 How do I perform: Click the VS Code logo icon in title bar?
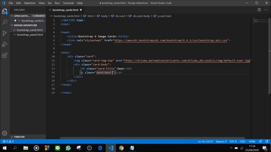click(3, 3)
